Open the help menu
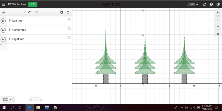This screenshot has width=222, height=111. 211,4
